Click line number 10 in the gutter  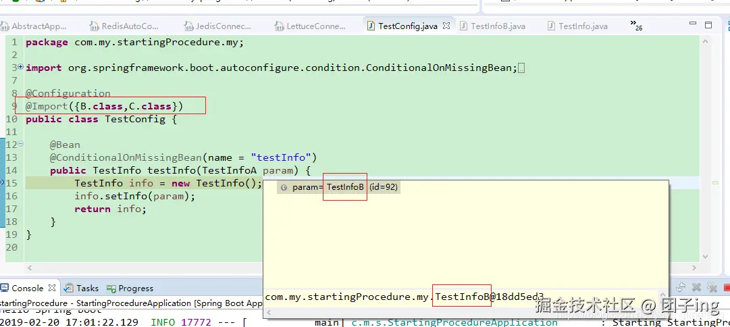pyautogui.click(x=11, y=119)
